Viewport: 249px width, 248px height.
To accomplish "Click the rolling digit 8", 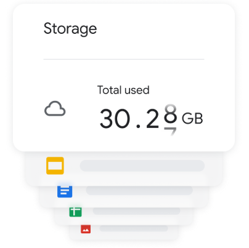I will pyautogui.click(x=171, y=114).
